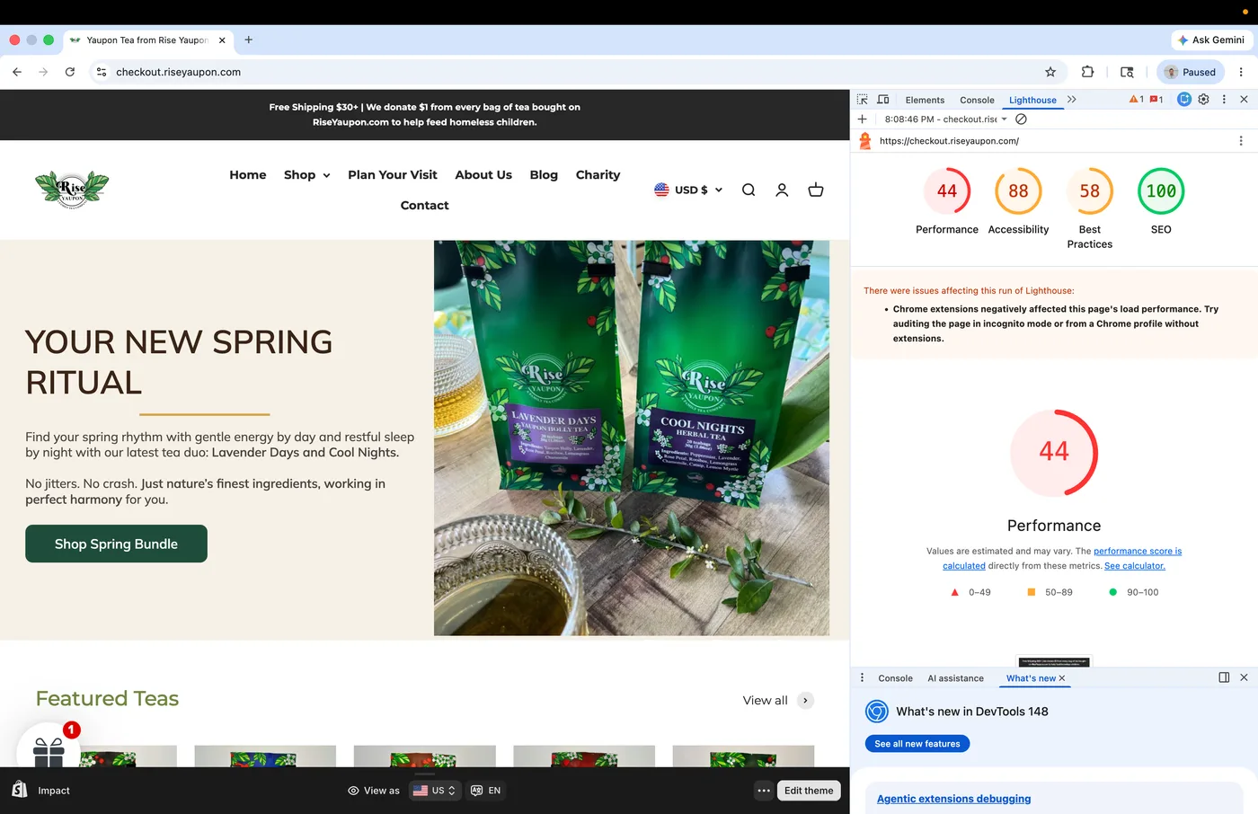Screen dimensions: 1258x814
Task: Click the address bar URL field
Action: coord(575,72)
